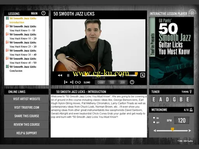
Task: Play the D tuner string
Action: coord(168,99)
